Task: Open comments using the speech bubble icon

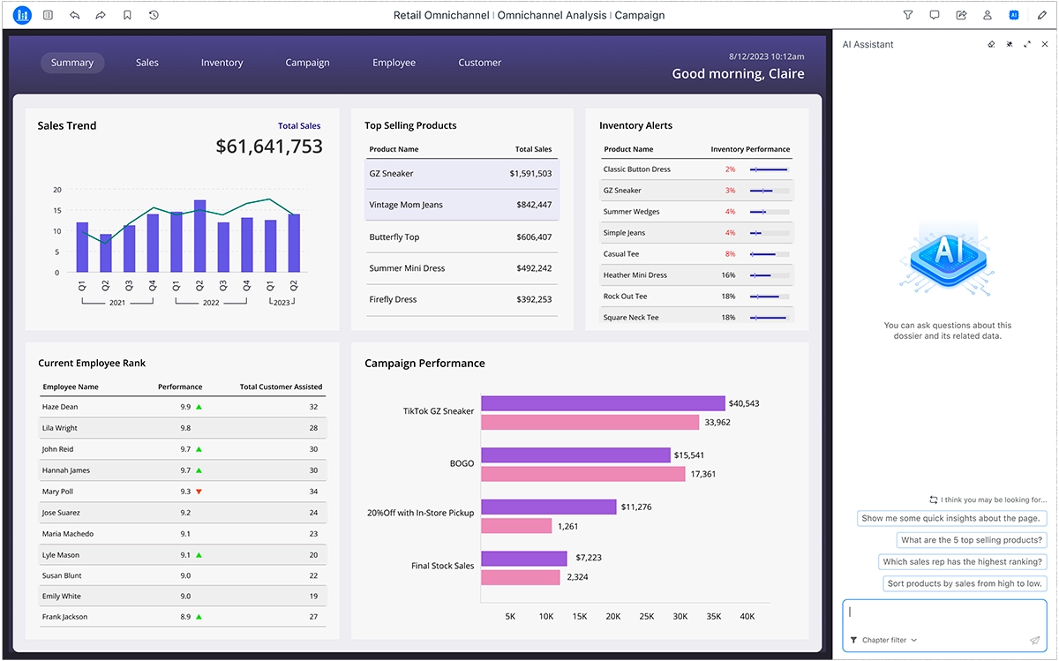Action: [935, 15]
